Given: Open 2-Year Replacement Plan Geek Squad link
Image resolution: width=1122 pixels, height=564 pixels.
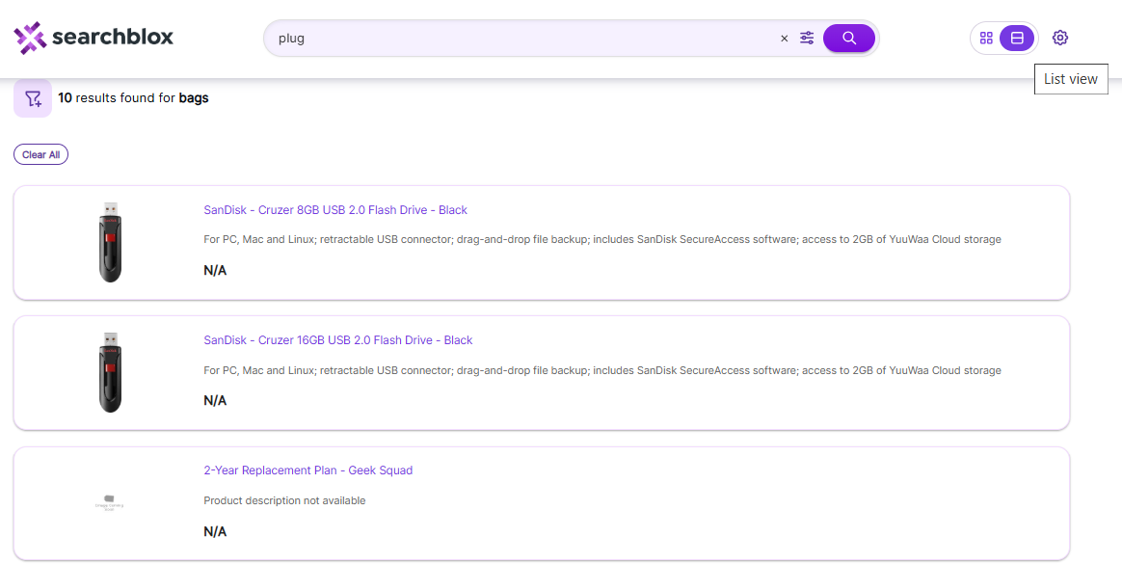Looking at the screenshot, I should (308, 470).
